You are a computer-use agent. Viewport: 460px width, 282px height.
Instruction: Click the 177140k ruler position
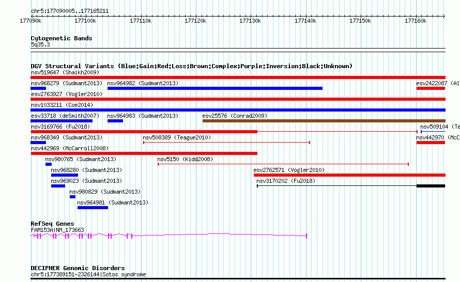[x=305, y=21]
